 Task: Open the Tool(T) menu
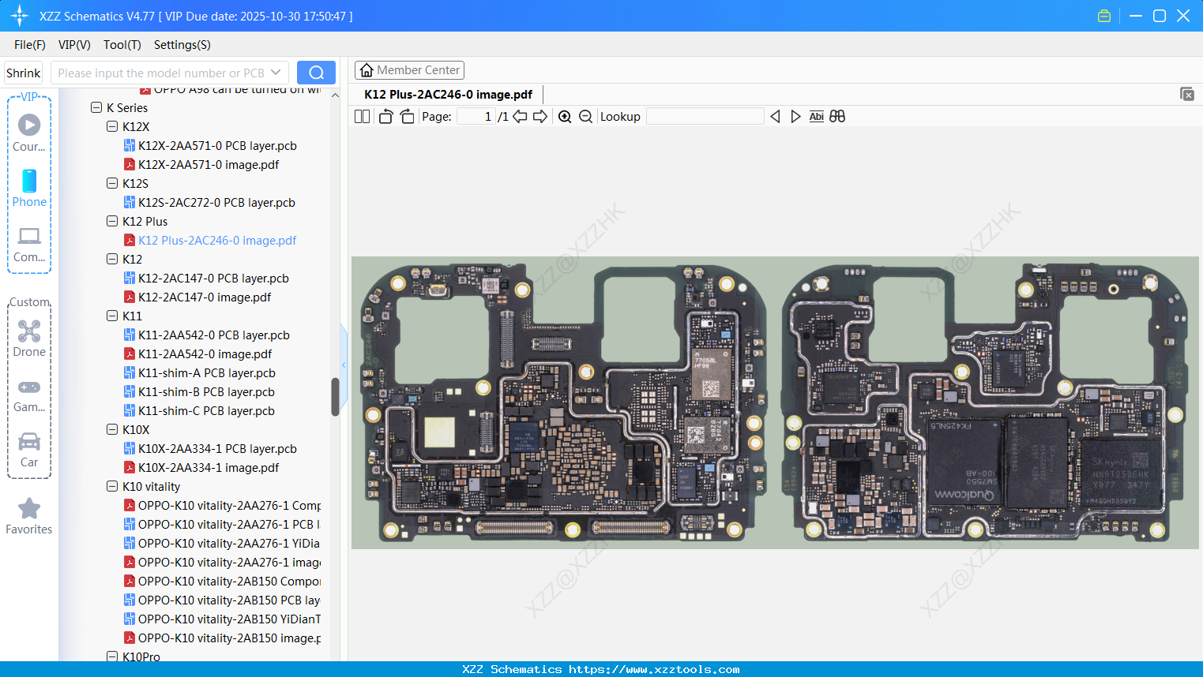122,45
